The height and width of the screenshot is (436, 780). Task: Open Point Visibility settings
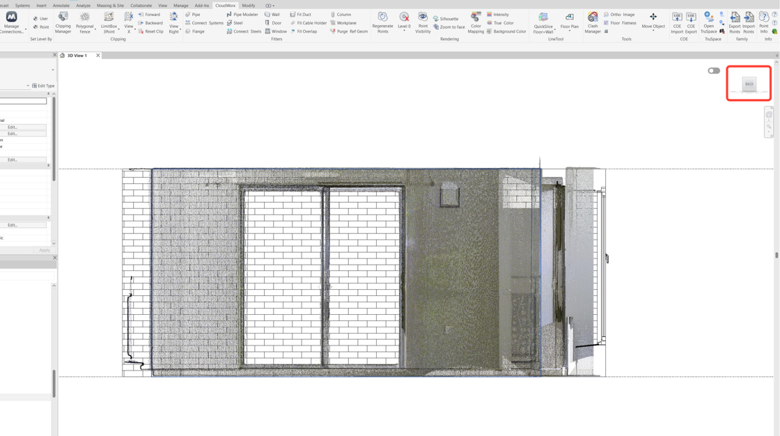point(423,23)
